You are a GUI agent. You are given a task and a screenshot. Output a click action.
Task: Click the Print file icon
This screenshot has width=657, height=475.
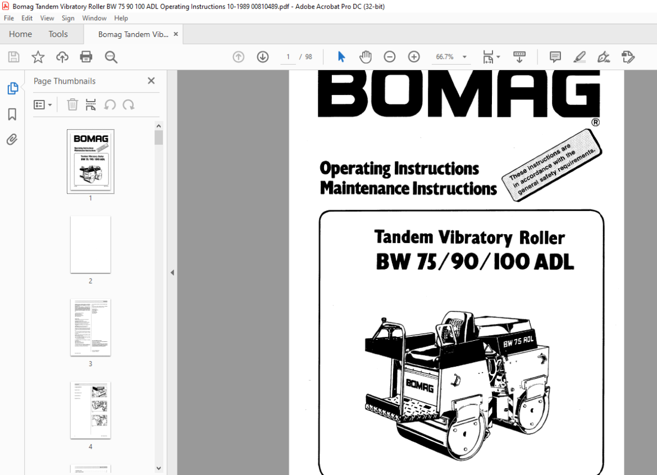(86, 57)
